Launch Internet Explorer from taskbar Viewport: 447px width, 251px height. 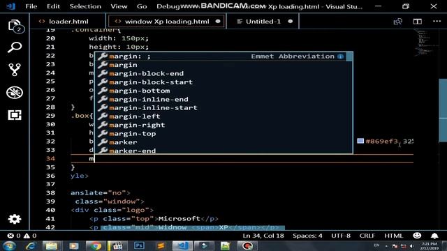pyautogui.click(x=31, y=246)
